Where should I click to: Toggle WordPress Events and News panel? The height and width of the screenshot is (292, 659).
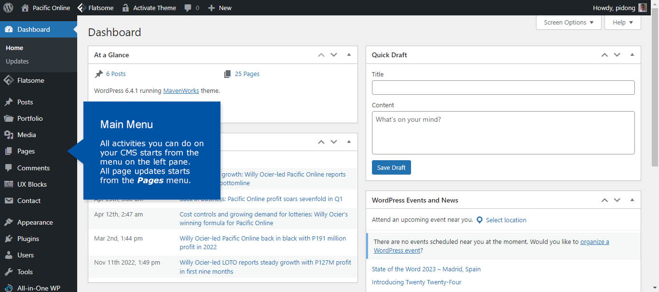632,200
